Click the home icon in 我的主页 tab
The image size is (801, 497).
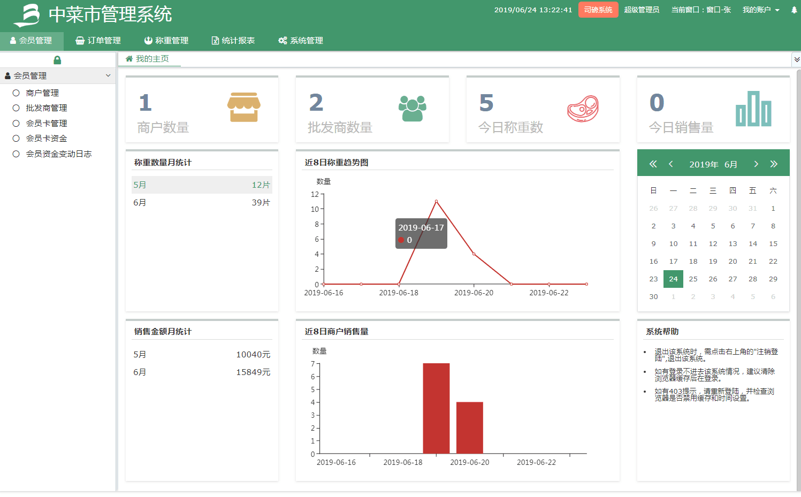(129, 59)
